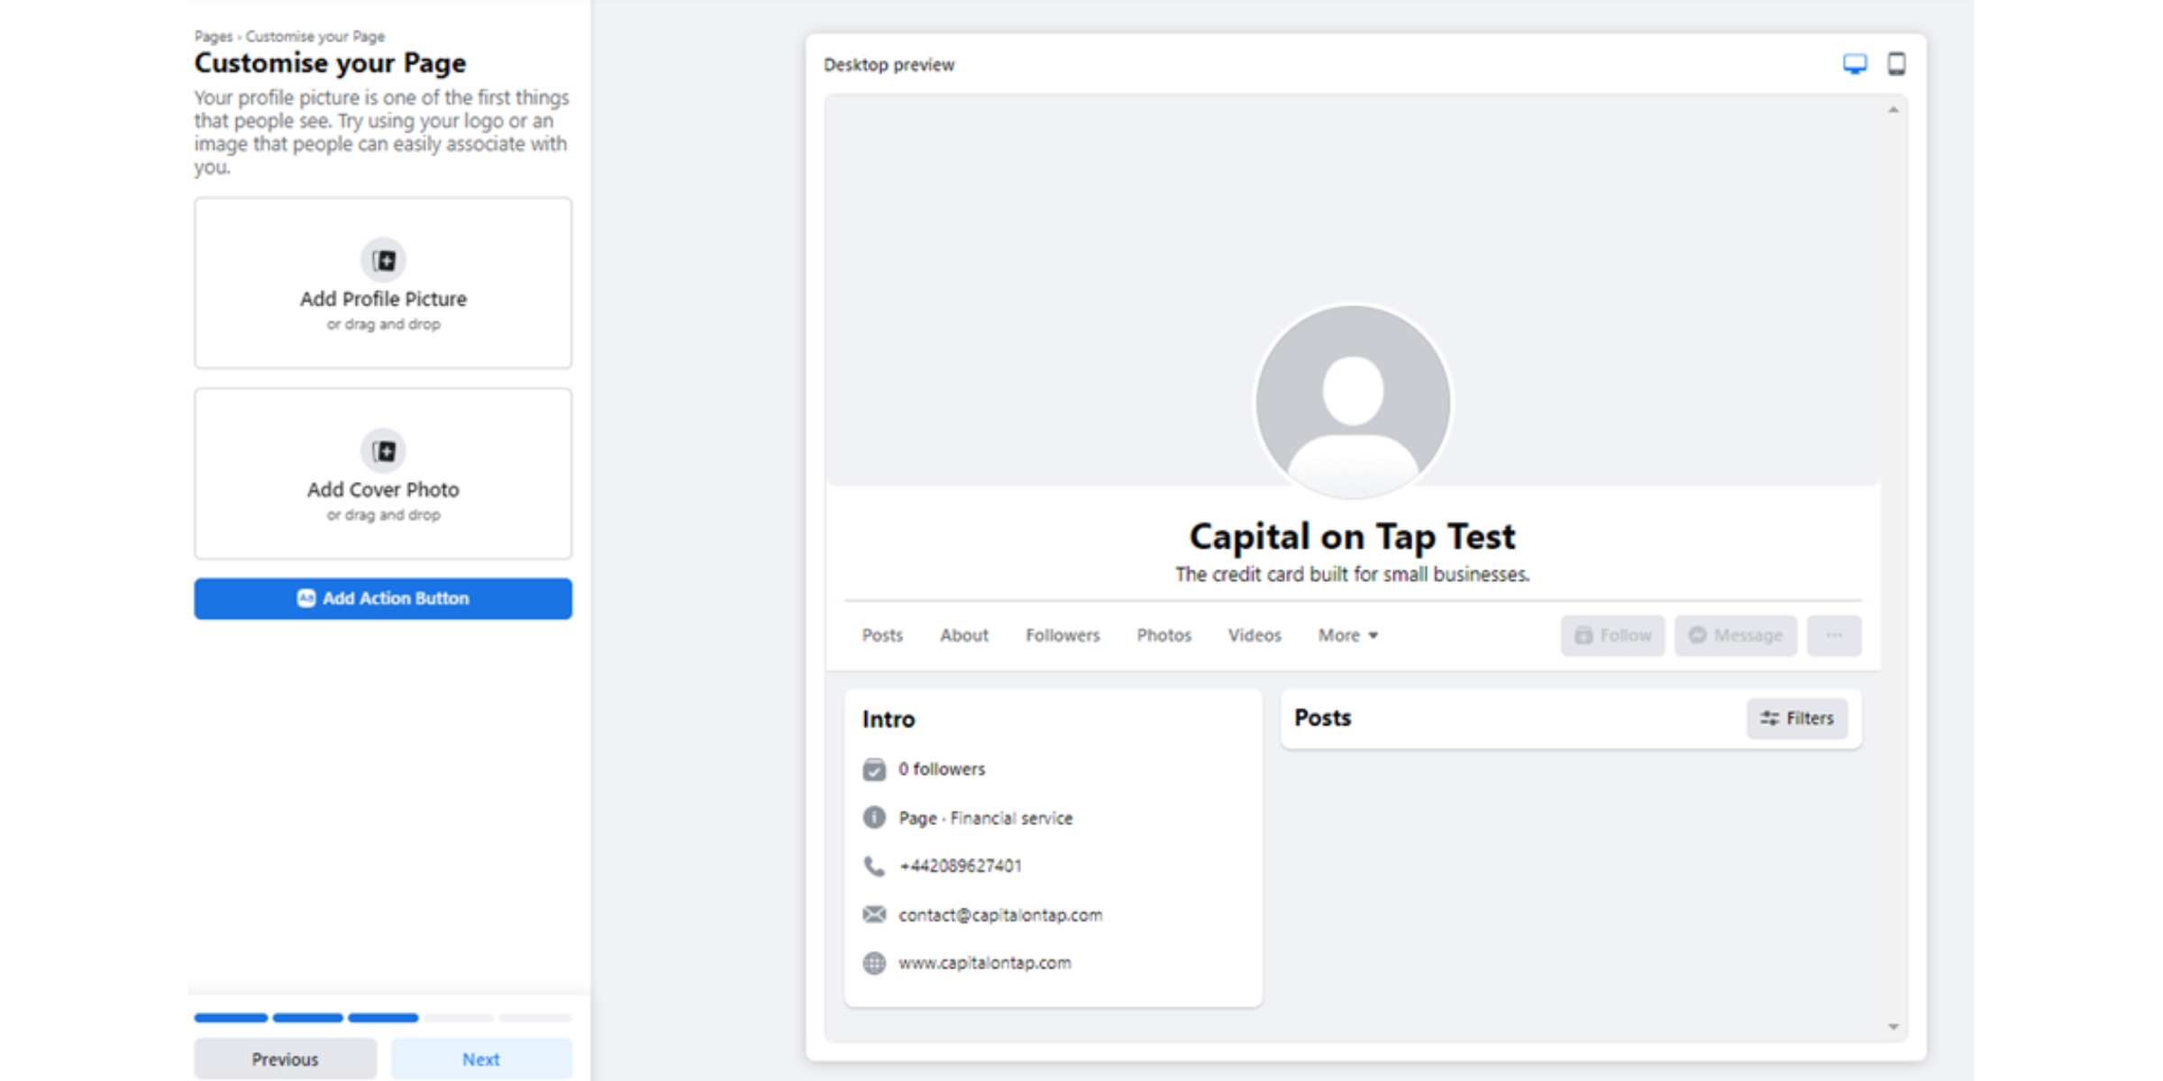Open the Filters button in Posts
This screenshot has width=2163, height=1081.
tap(1797, 719)
